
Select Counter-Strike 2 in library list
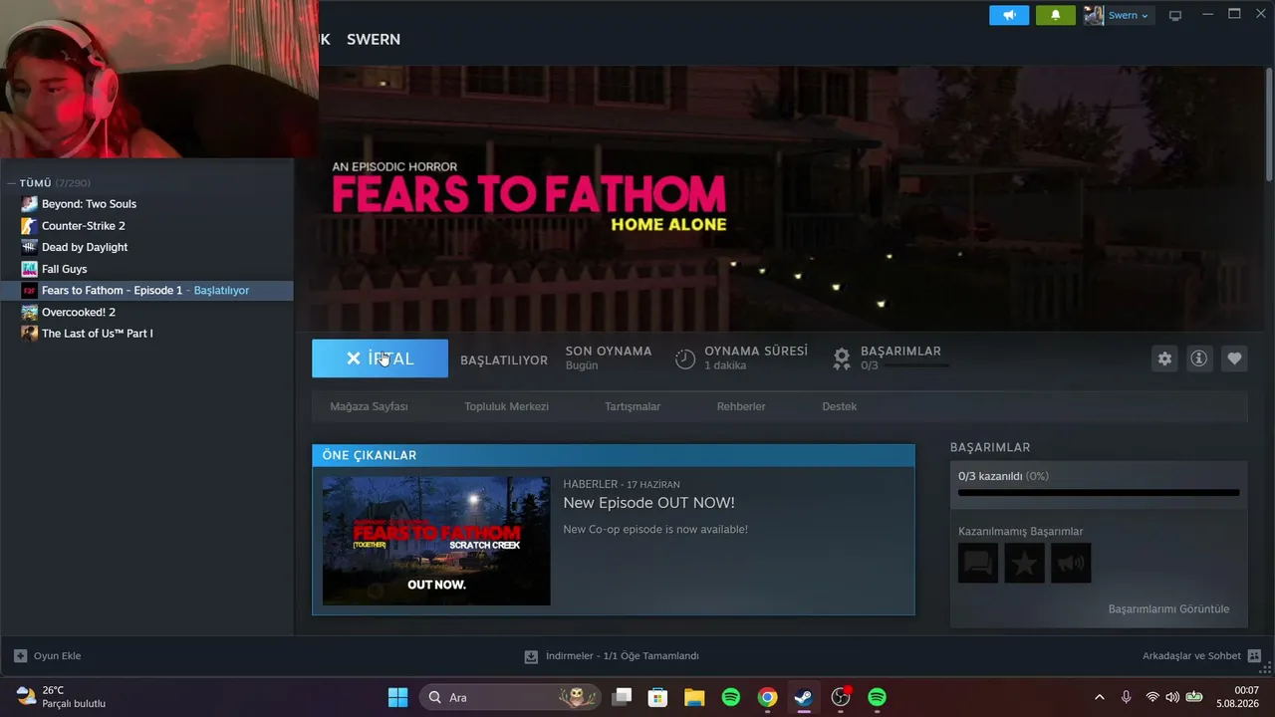point(147,226)
